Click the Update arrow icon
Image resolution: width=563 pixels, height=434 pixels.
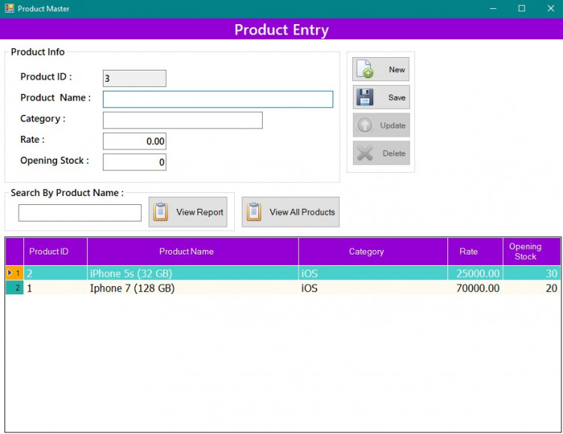(x=365, y=125)
